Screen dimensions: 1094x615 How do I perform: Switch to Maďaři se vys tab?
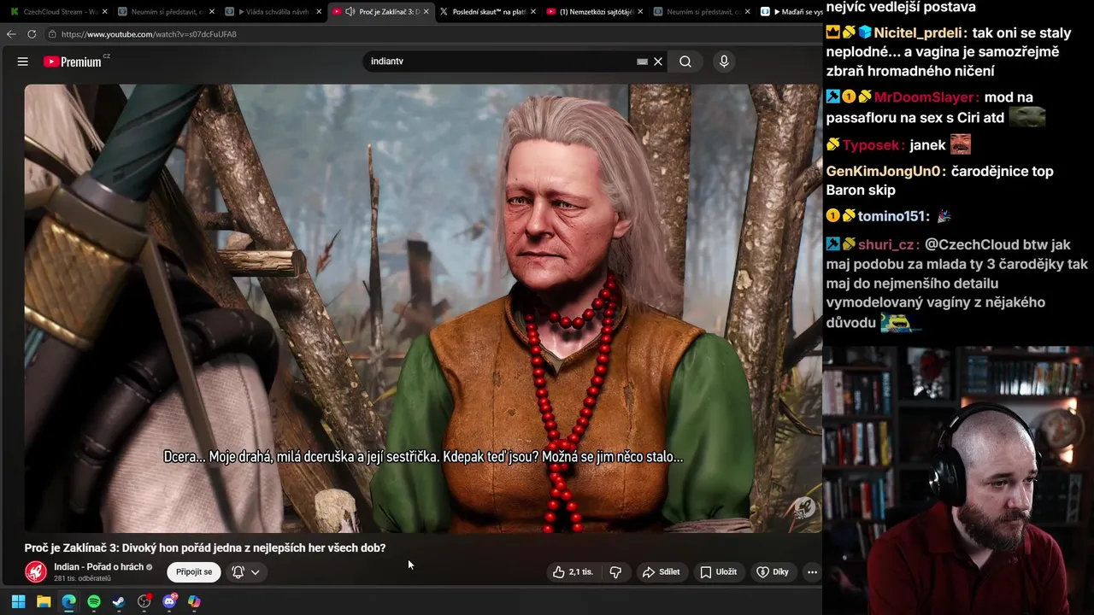[791, 12]
